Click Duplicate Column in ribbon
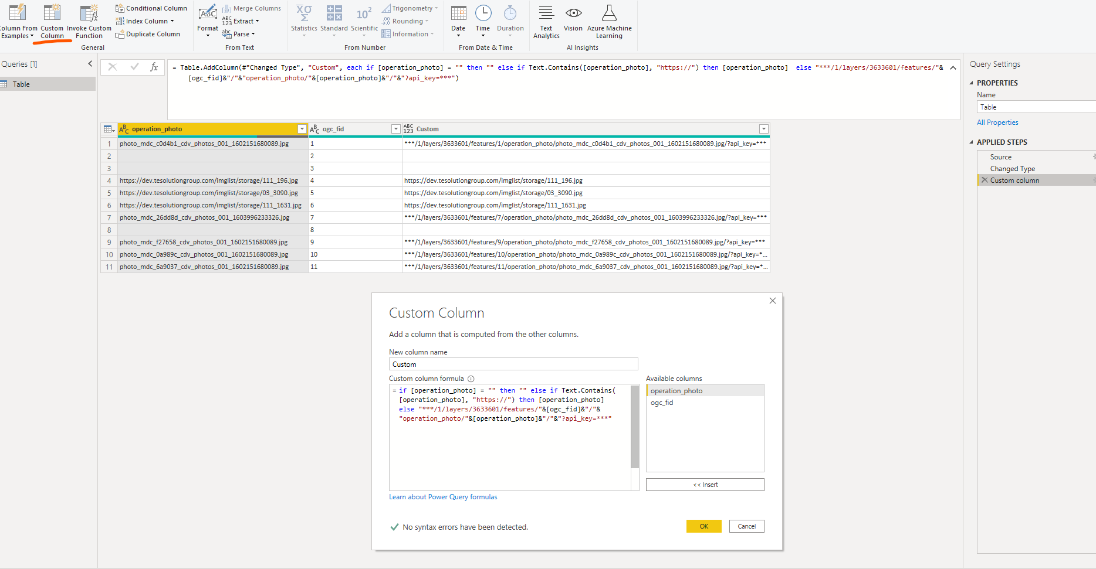The width and height of the screenshot is (1096, 569). [x=148, y=34]
